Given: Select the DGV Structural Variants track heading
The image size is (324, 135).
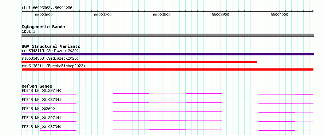Looking at the screenshot, I should point(51,46).
